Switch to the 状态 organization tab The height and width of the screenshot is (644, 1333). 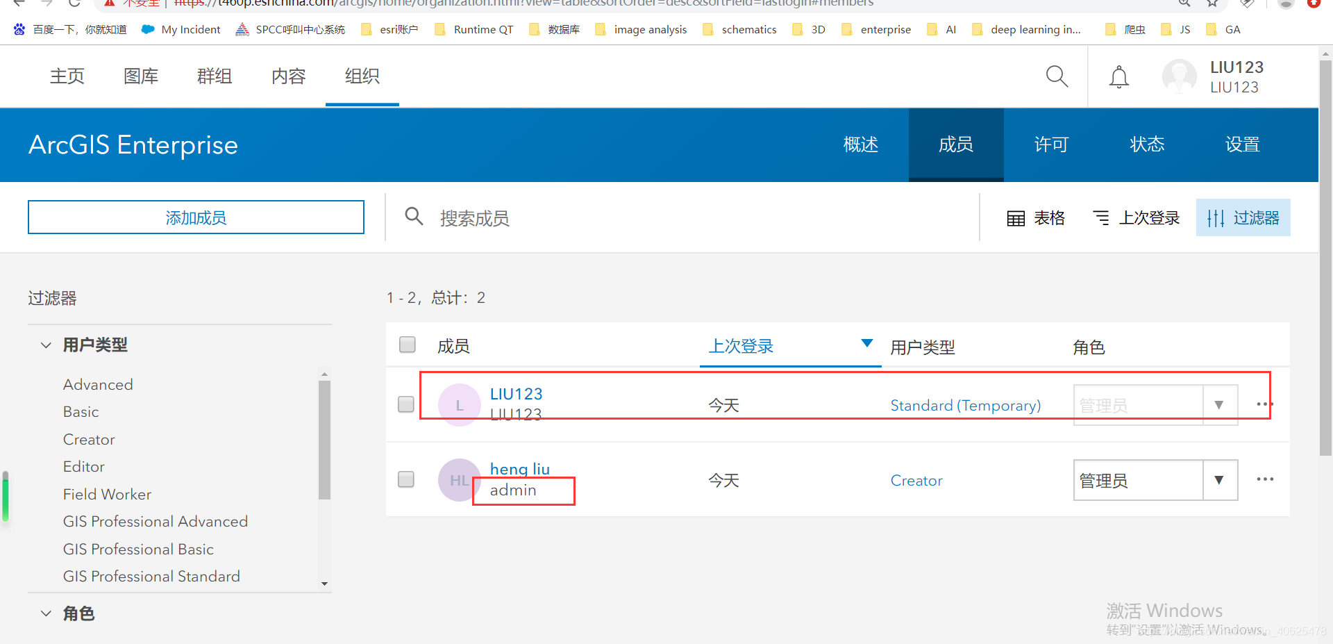[x=1147, y=145]
